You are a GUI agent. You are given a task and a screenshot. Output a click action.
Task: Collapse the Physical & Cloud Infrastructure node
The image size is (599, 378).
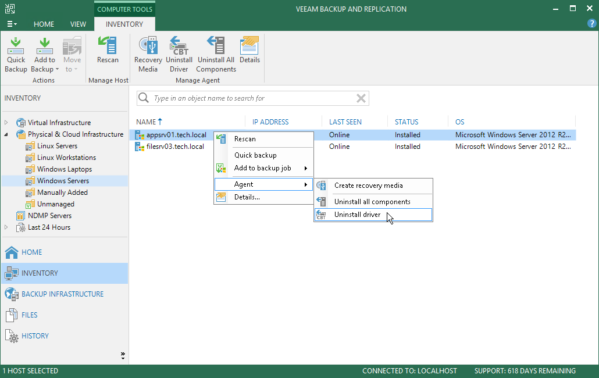[6, 134]
